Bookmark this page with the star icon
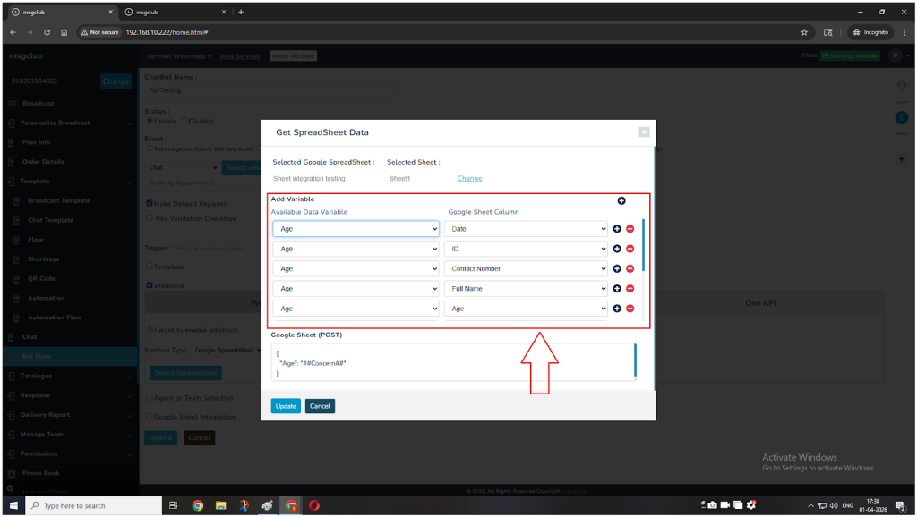This screenshot has height=517, width=917. (x=804, y=32)
